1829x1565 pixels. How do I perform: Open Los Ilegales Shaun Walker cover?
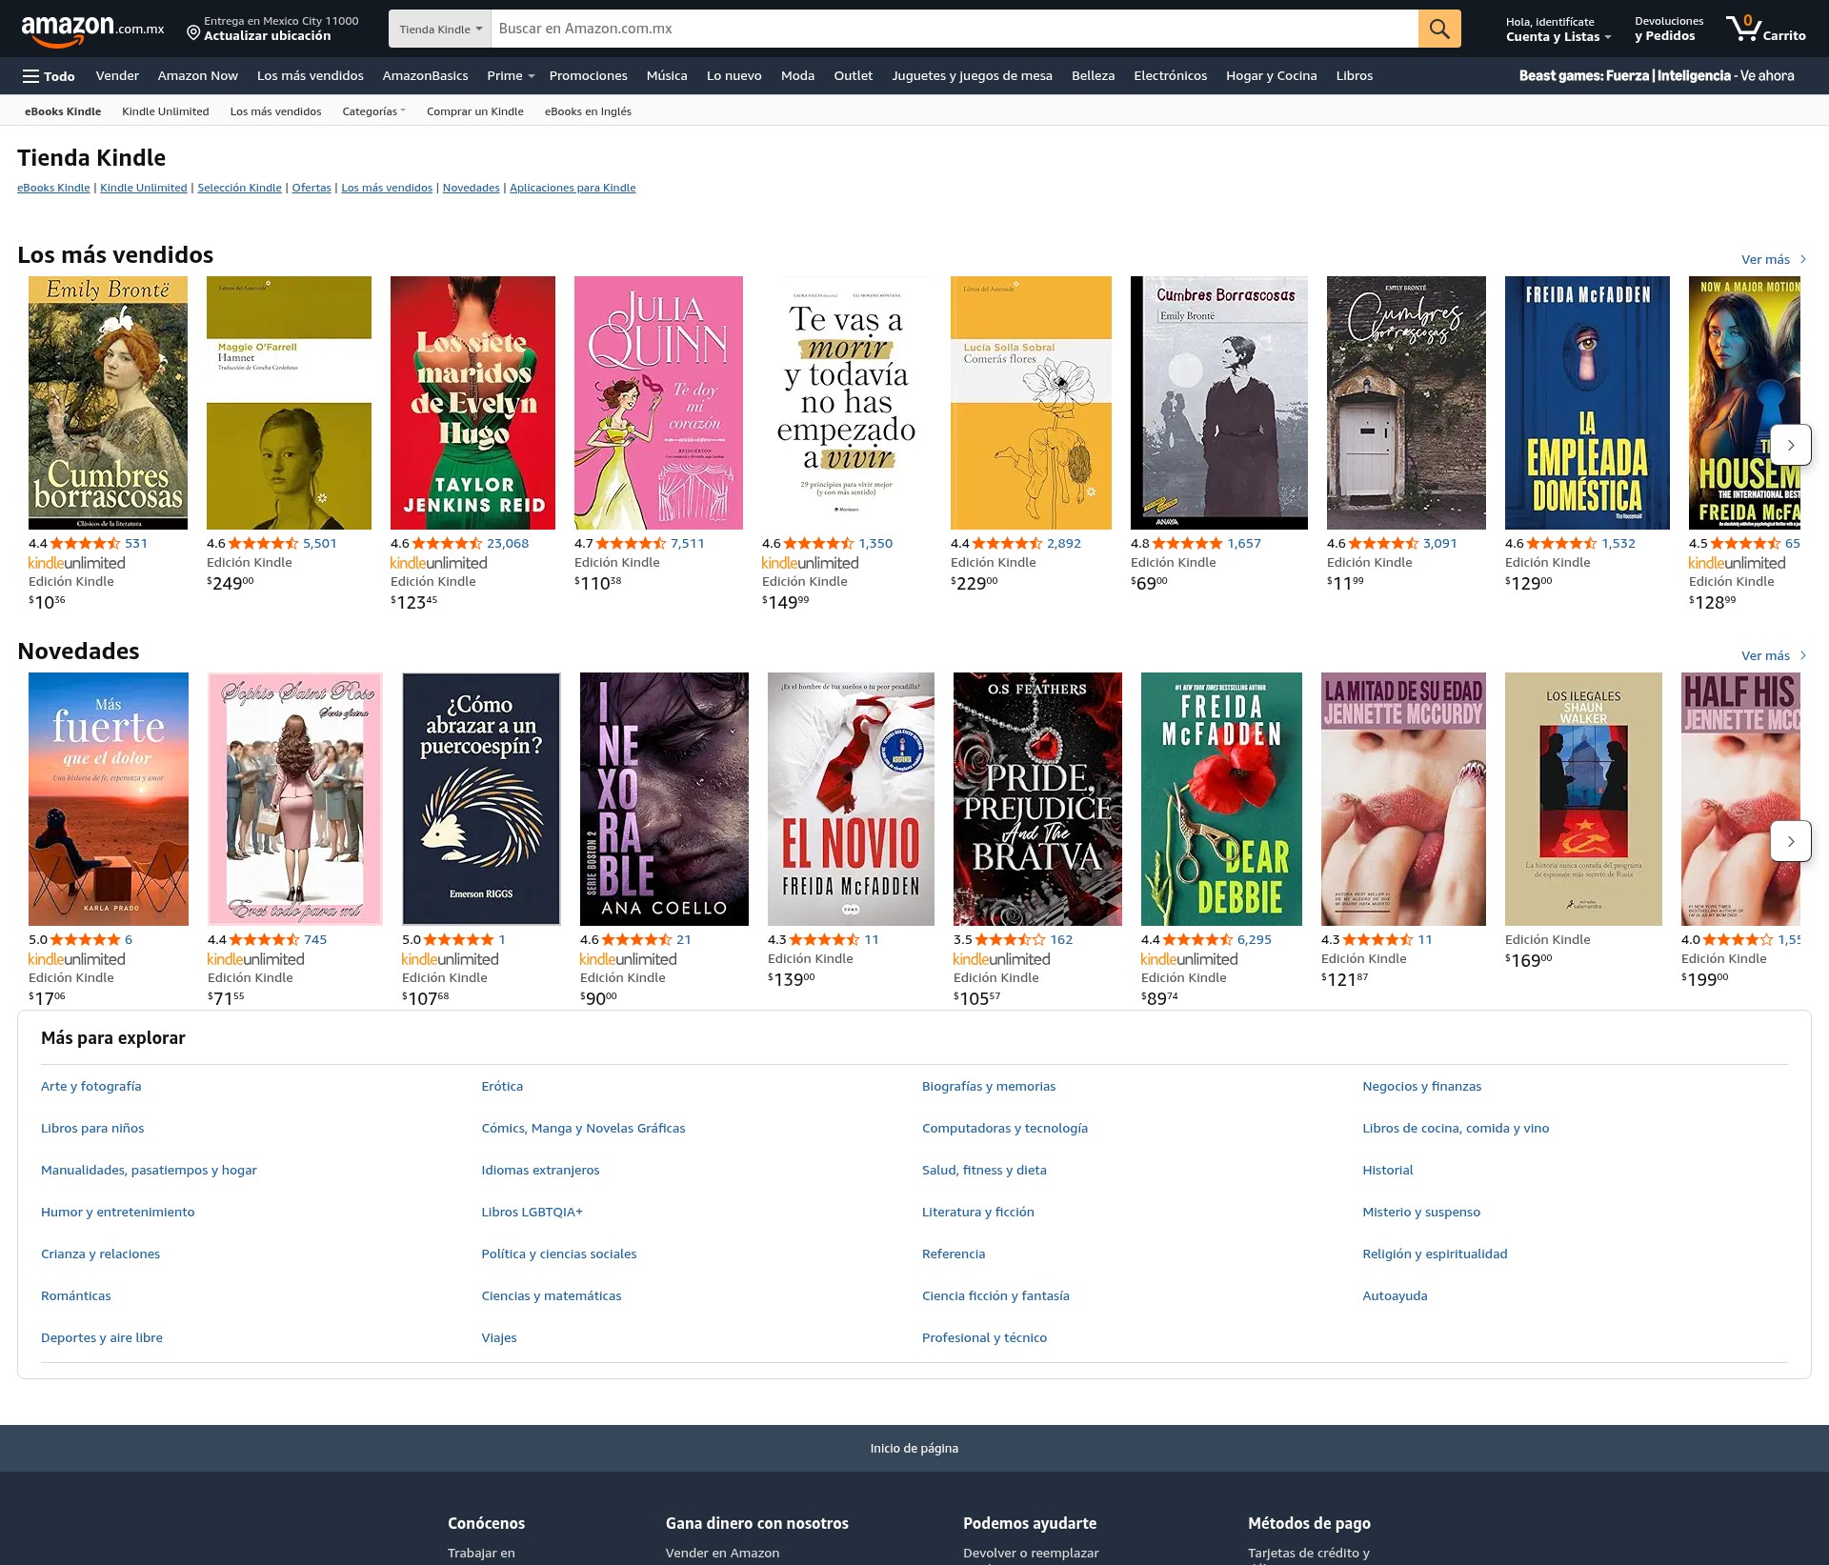(x=1583, y=799)
